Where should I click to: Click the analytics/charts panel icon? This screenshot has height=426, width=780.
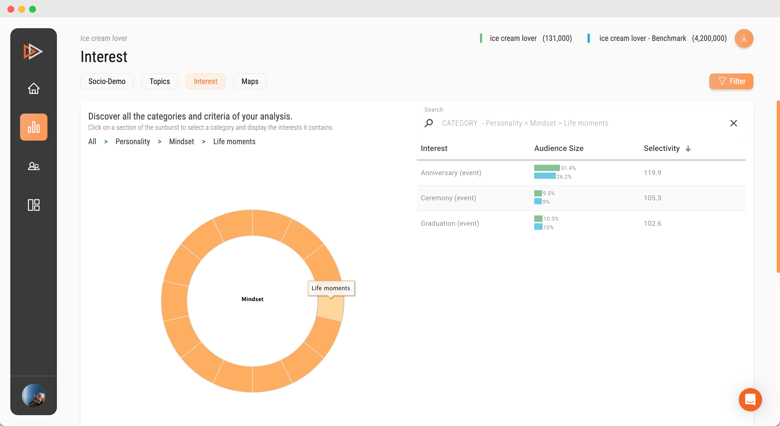tap(33, 127)
